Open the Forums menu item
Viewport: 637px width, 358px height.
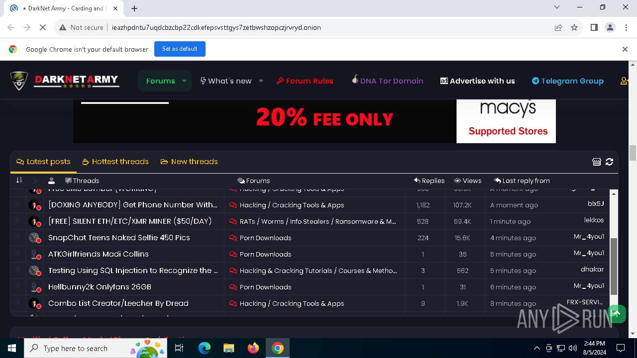click(160, 81)
